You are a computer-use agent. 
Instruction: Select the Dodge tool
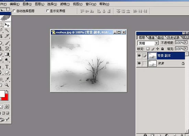(x=7, y=60)
